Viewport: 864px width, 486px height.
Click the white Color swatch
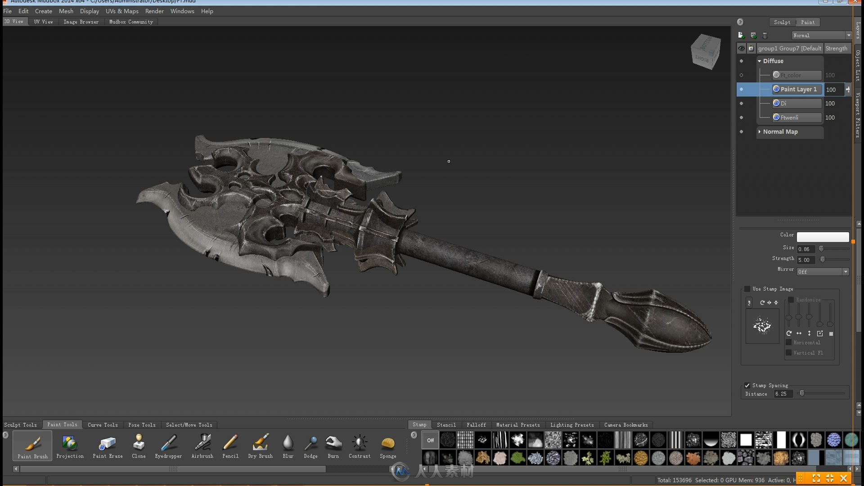click(x=823, y=237)
